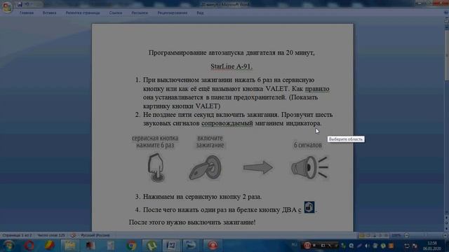Click red pause button on recorder panel

click(307, 246)
